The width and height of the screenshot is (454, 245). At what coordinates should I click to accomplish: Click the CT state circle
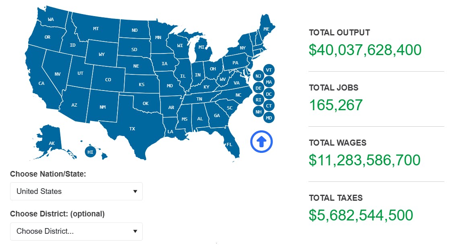click(269, 106)
